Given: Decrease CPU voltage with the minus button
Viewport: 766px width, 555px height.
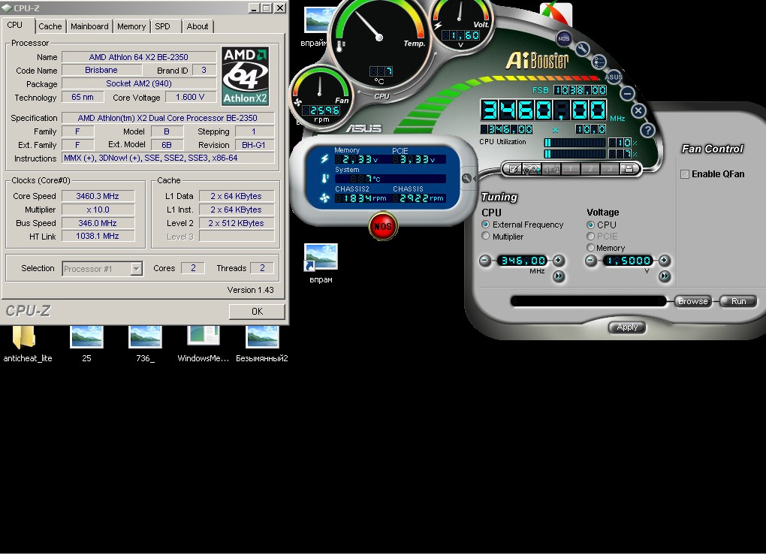Looking at the screenshot, I should click(x=590, y=261).
